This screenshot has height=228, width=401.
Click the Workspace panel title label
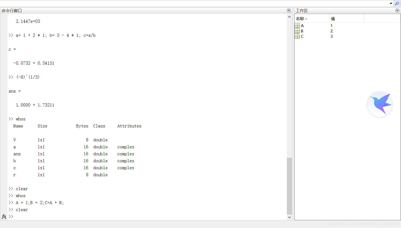302,11
